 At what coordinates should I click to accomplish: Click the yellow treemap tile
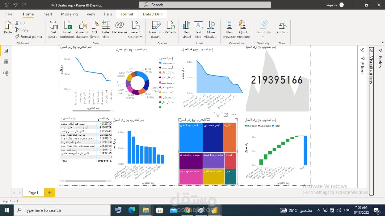click(x=213, y=177)
